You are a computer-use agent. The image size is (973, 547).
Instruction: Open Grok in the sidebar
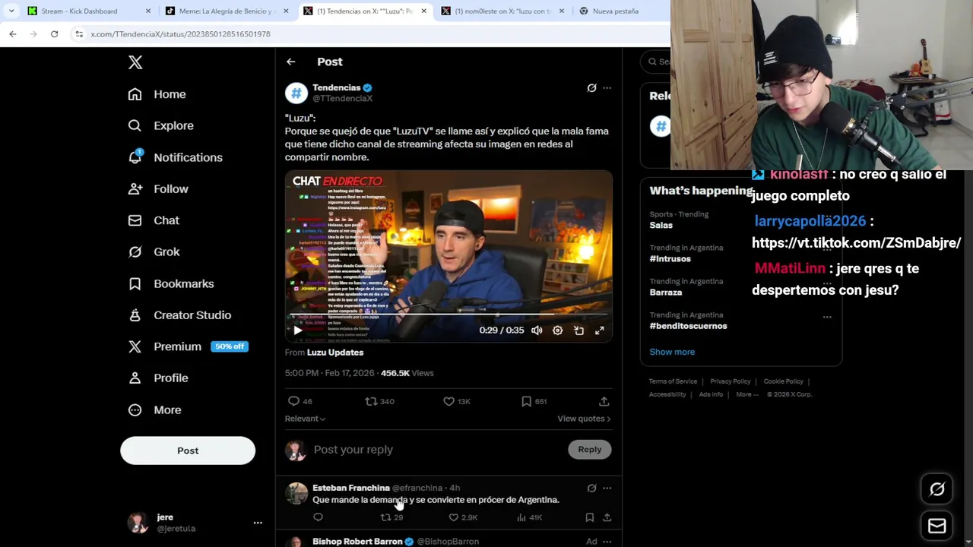[154, 251]
